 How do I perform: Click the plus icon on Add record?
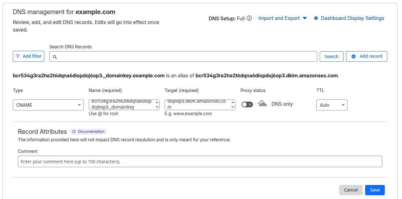[x=354, y=56]
